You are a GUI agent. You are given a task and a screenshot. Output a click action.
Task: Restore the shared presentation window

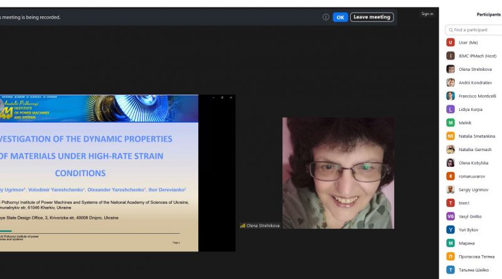pos(222,98)
